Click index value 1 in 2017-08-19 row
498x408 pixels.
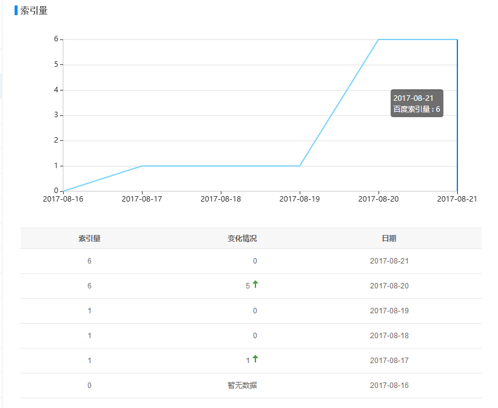pyautogui.click(x=90, y=311)
